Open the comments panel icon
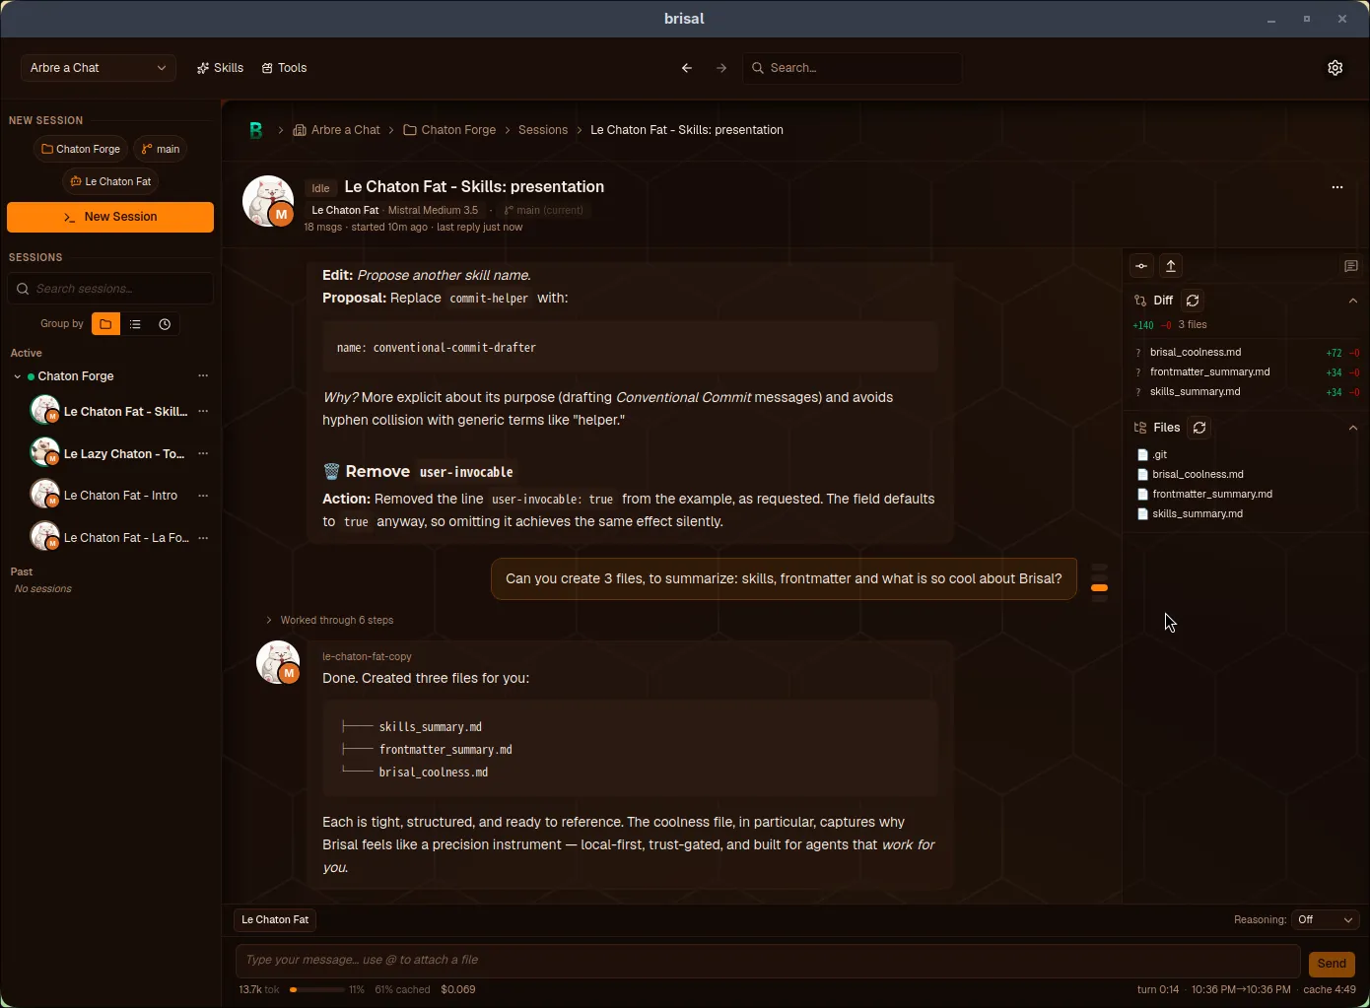The height and width of the screenshot is (1008, 1370). click(1350, 266)
